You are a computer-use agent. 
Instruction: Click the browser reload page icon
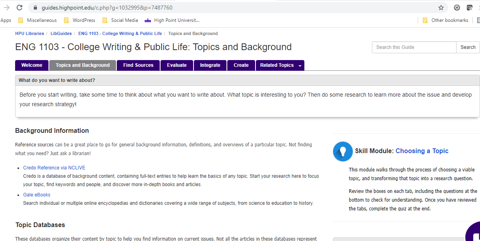pos(19,8)
